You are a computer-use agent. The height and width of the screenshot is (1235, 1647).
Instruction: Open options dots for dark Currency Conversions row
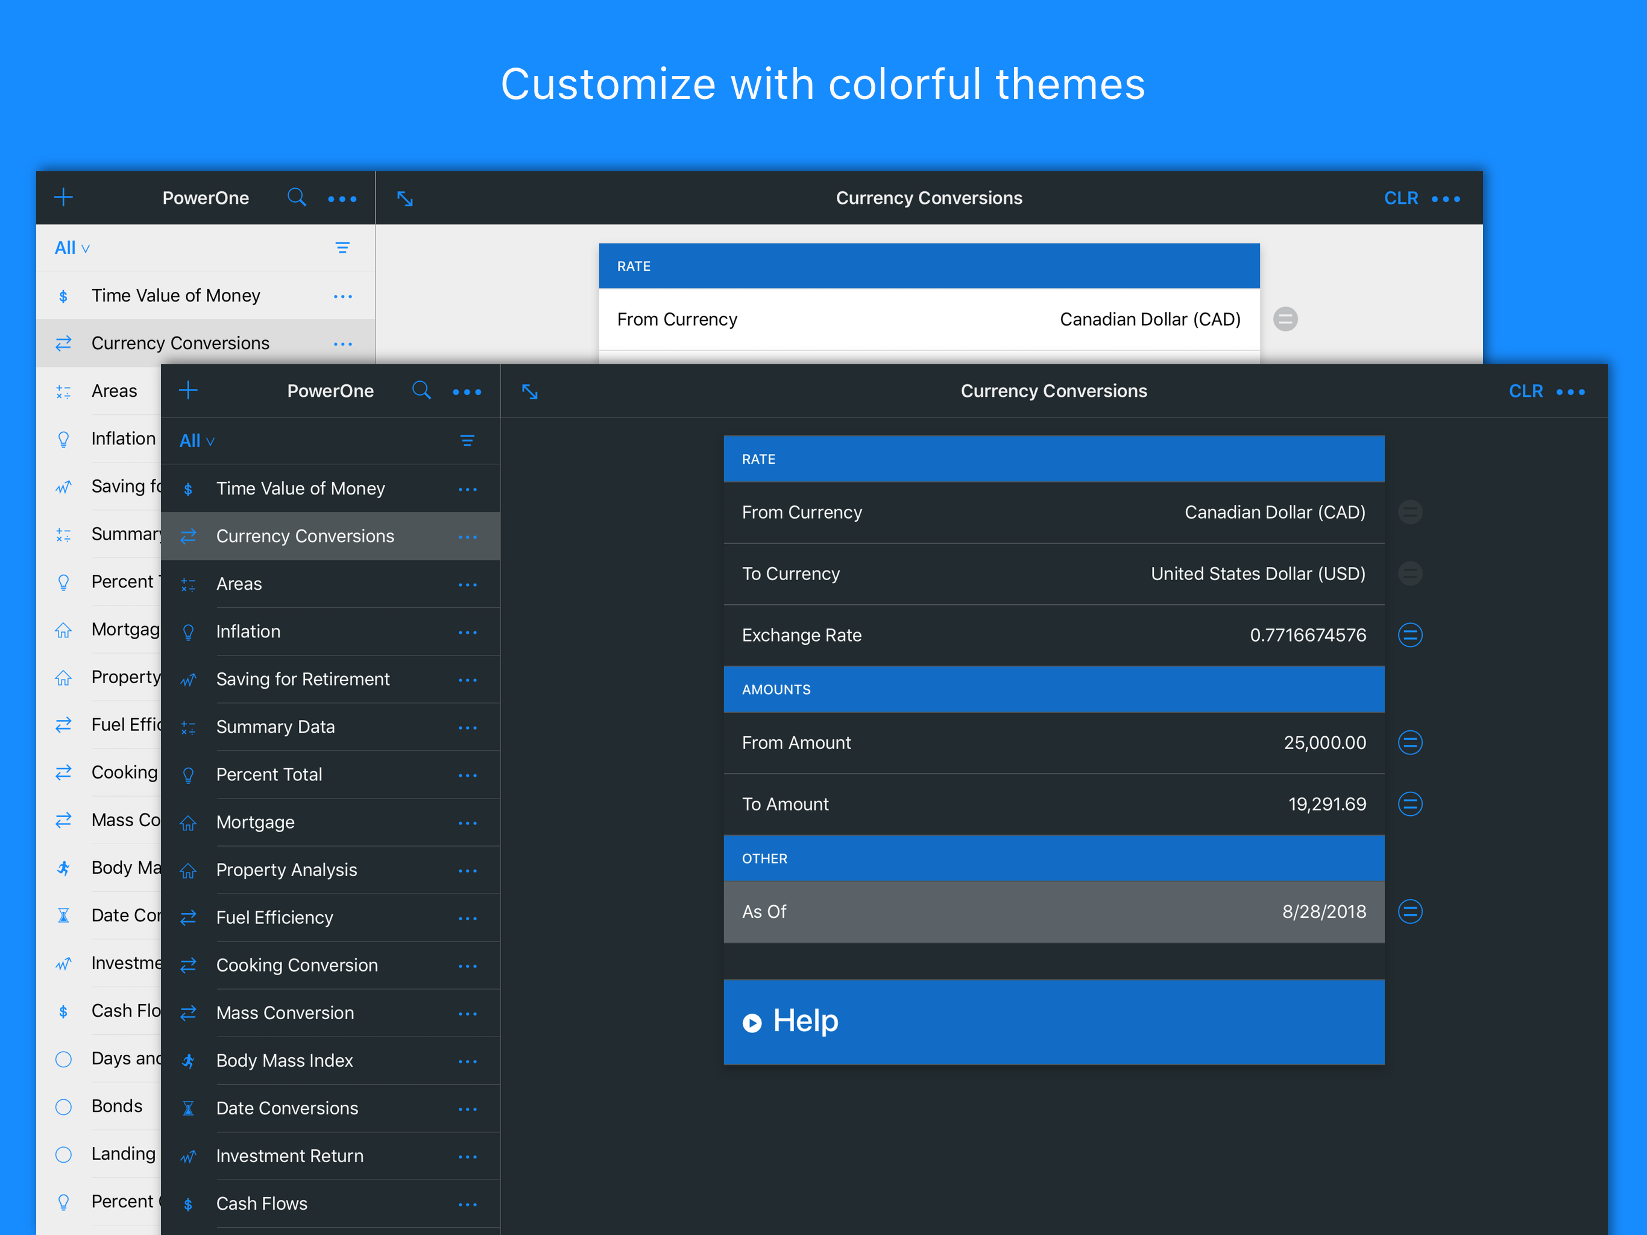pyautogui.click(x=468, y=537)
